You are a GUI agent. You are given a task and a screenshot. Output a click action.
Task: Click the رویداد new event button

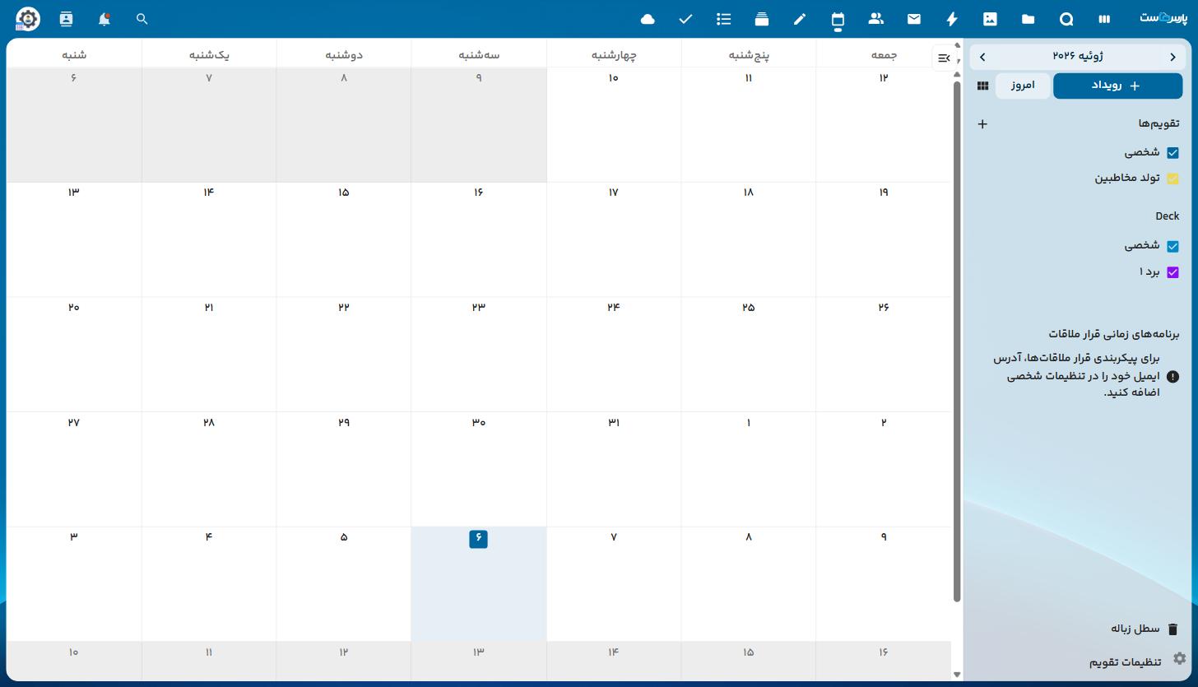click(x=1117, y=86)
